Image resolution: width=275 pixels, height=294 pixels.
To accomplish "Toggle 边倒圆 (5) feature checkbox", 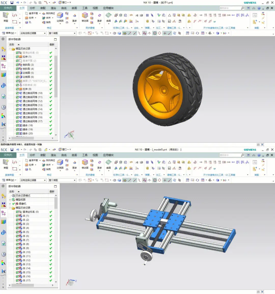I will click(17, 73).
